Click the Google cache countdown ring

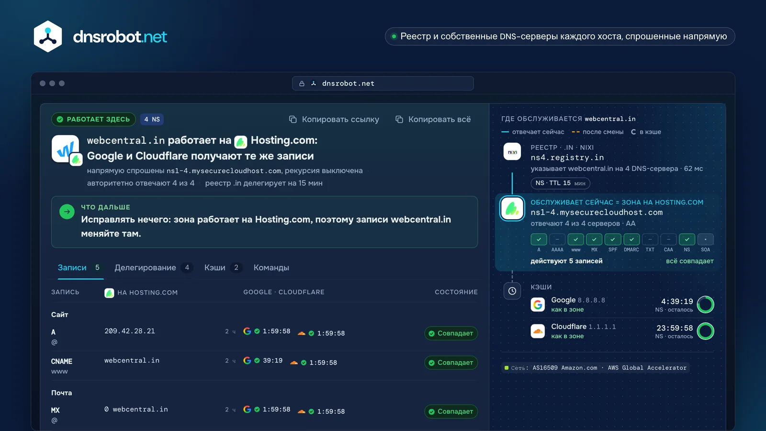click(706, 305)
